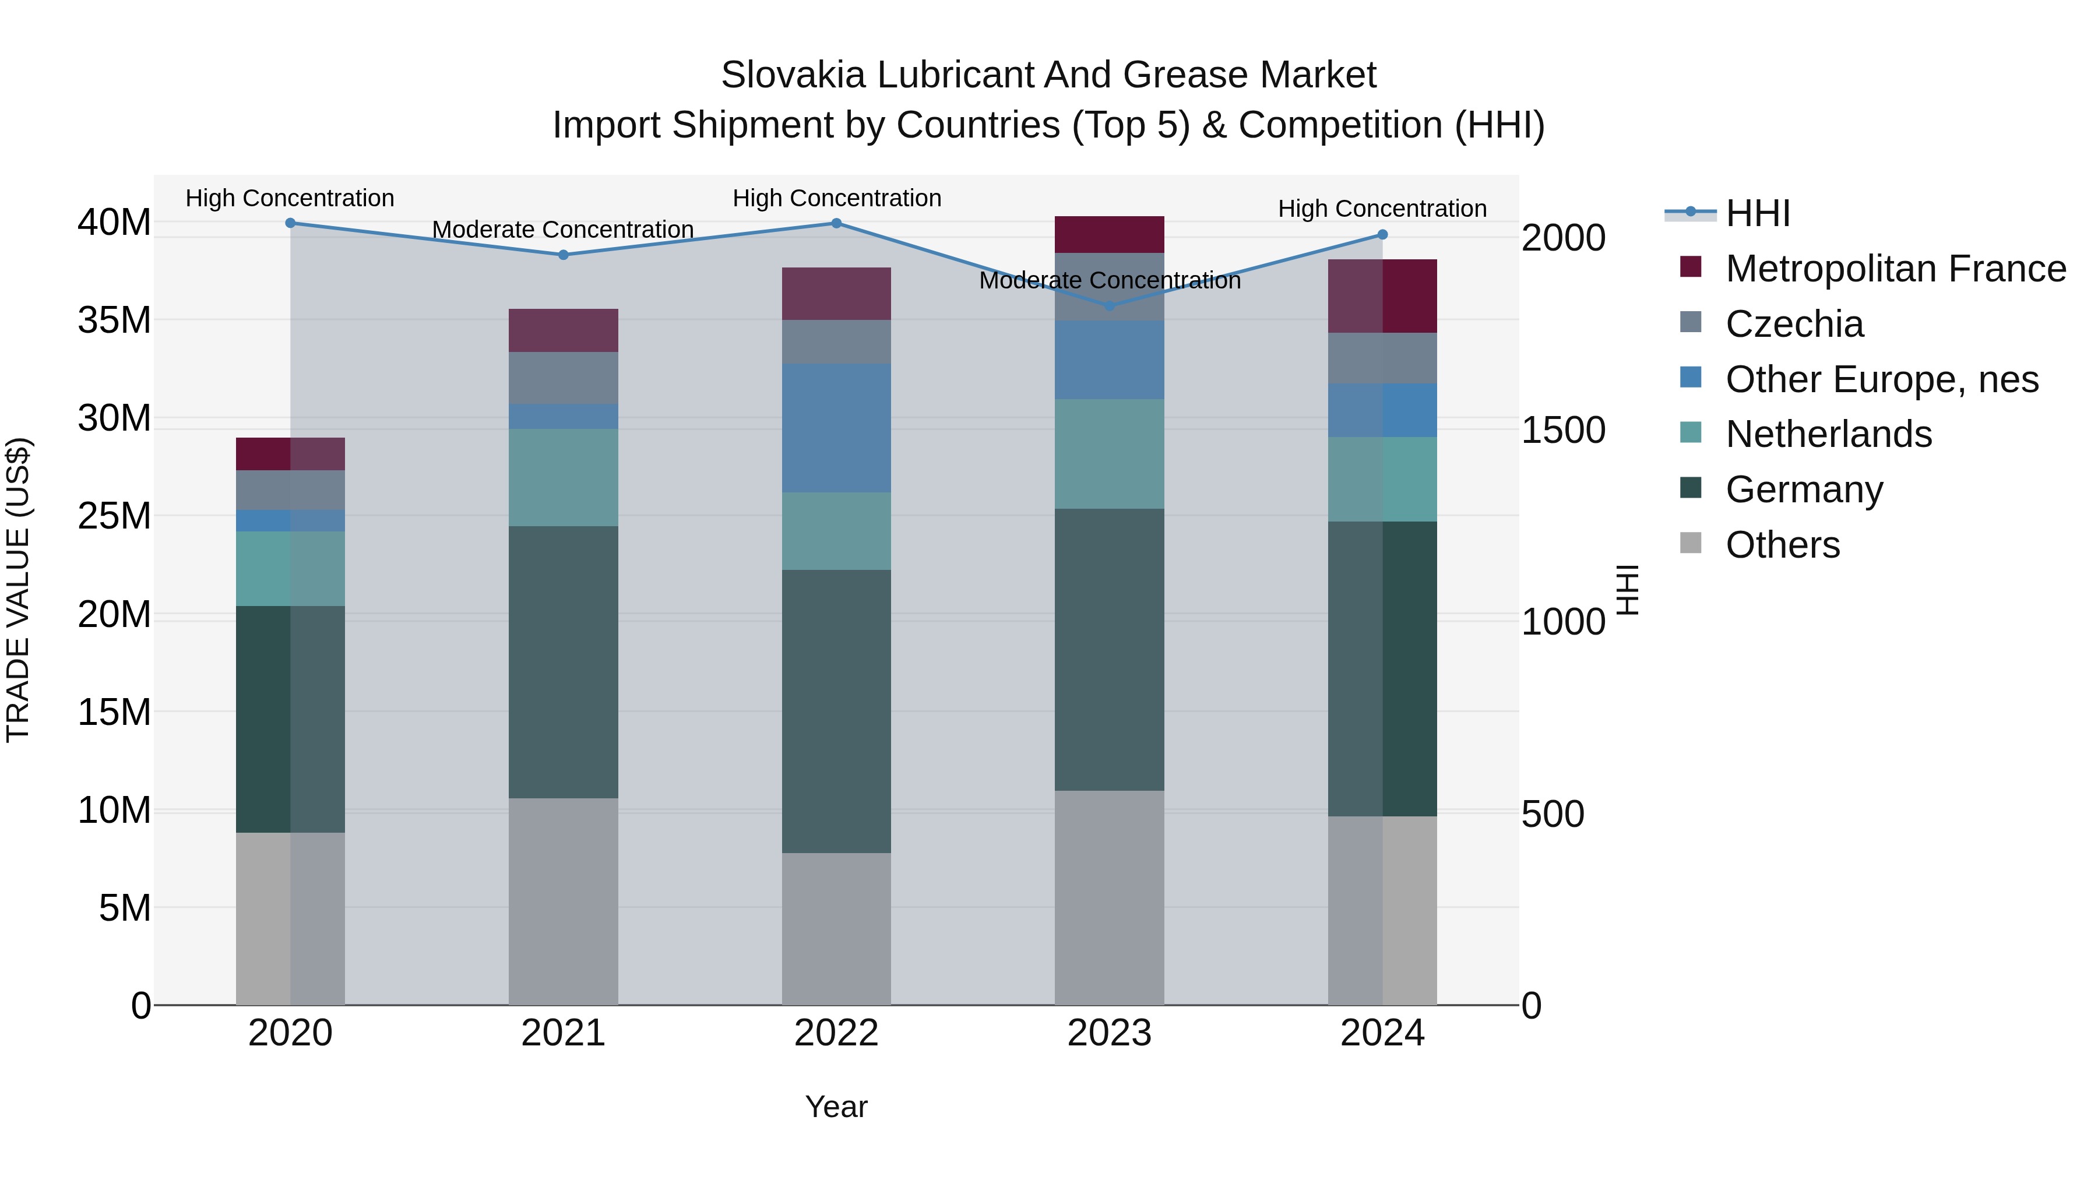Select the Metropolitan France segment of 2022 bar
Image resolution: width=2098 pixels, height=1180 pixels.
pos(836,294)
